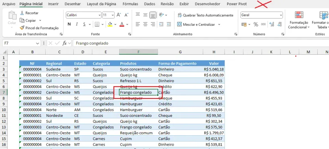
Task: Expand the Geral number format dropdown
Action: [x=261, y=15]
